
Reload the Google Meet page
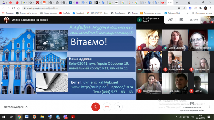point(13,8)
